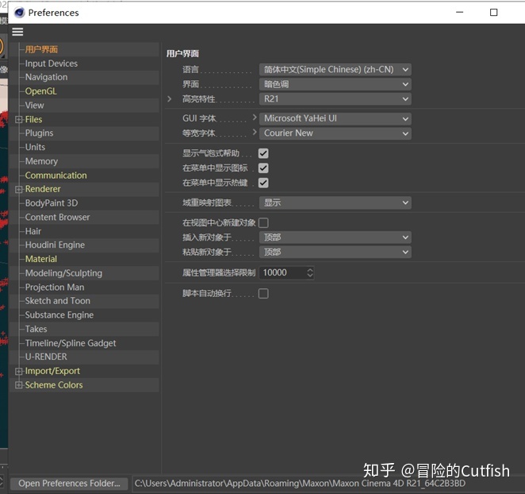Screen dimensions: 525x494
Task: Expand the Import/Export tree node
Action: tap(19, 371)
